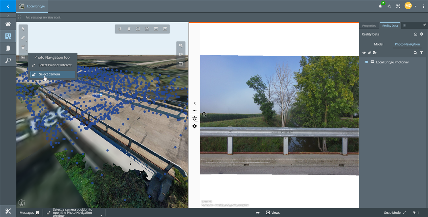Toggle visibility of Local Bridge Photonav
Viewport: 428px width, 217px height.
click(366, 62)
